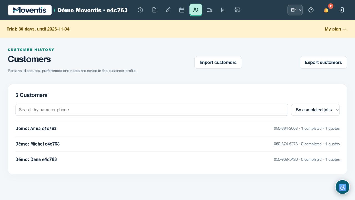Viewport: 355px width, 200px height.
Task: Click phone number 050-874-6273
Action: (286, 144)
